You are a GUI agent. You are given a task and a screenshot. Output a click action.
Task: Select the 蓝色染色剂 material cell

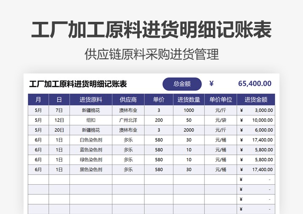pyautogui.click(x=91, y=150)
